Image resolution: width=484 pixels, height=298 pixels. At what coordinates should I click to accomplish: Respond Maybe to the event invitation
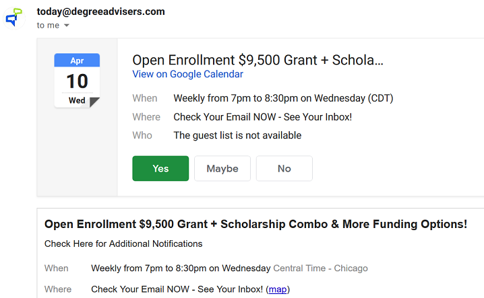[x=222, y=168]
